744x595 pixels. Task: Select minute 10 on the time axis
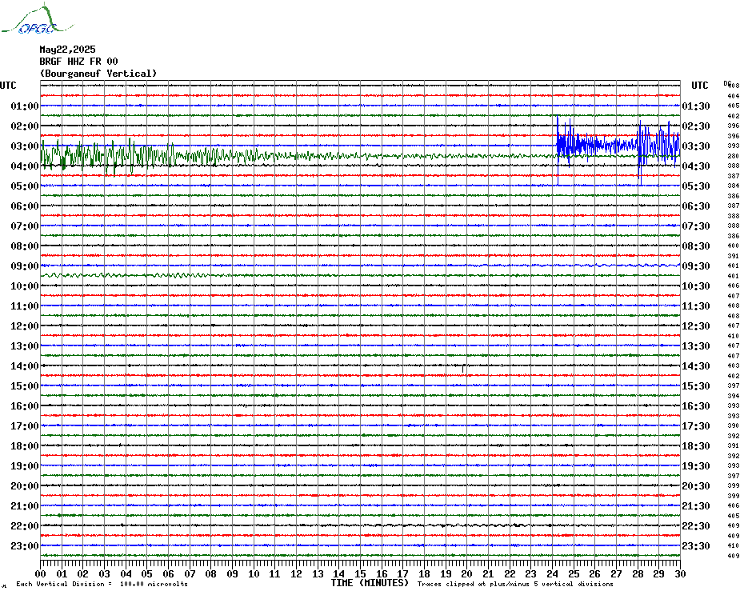tap(254, 573)
